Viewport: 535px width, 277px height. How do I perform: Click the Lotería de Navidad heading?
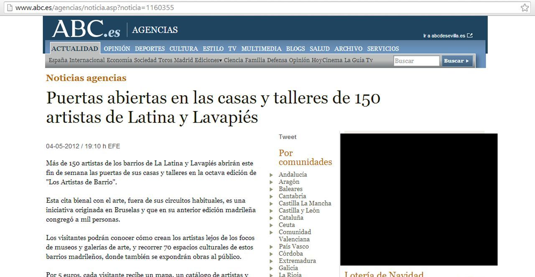(384, 274)
